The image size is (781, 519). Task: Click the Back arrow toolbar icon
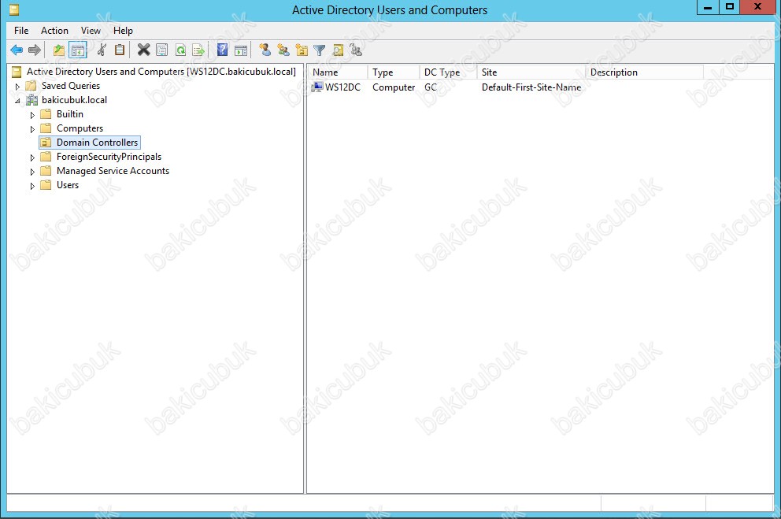17,50
